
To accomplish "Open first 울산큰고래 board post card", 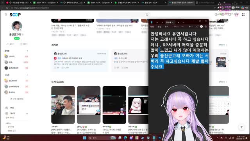I will 80,61.
